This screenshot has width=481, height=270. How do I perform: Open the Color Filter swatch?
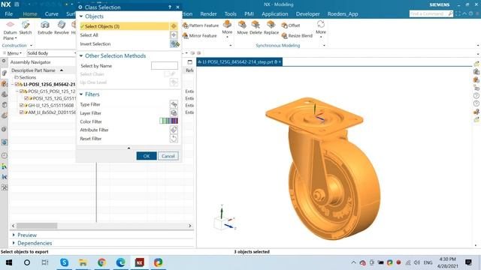(x=168, y=121)
